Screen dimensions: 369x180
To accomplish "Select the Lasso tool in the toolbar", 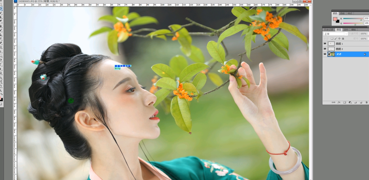I will pos(1,8).
